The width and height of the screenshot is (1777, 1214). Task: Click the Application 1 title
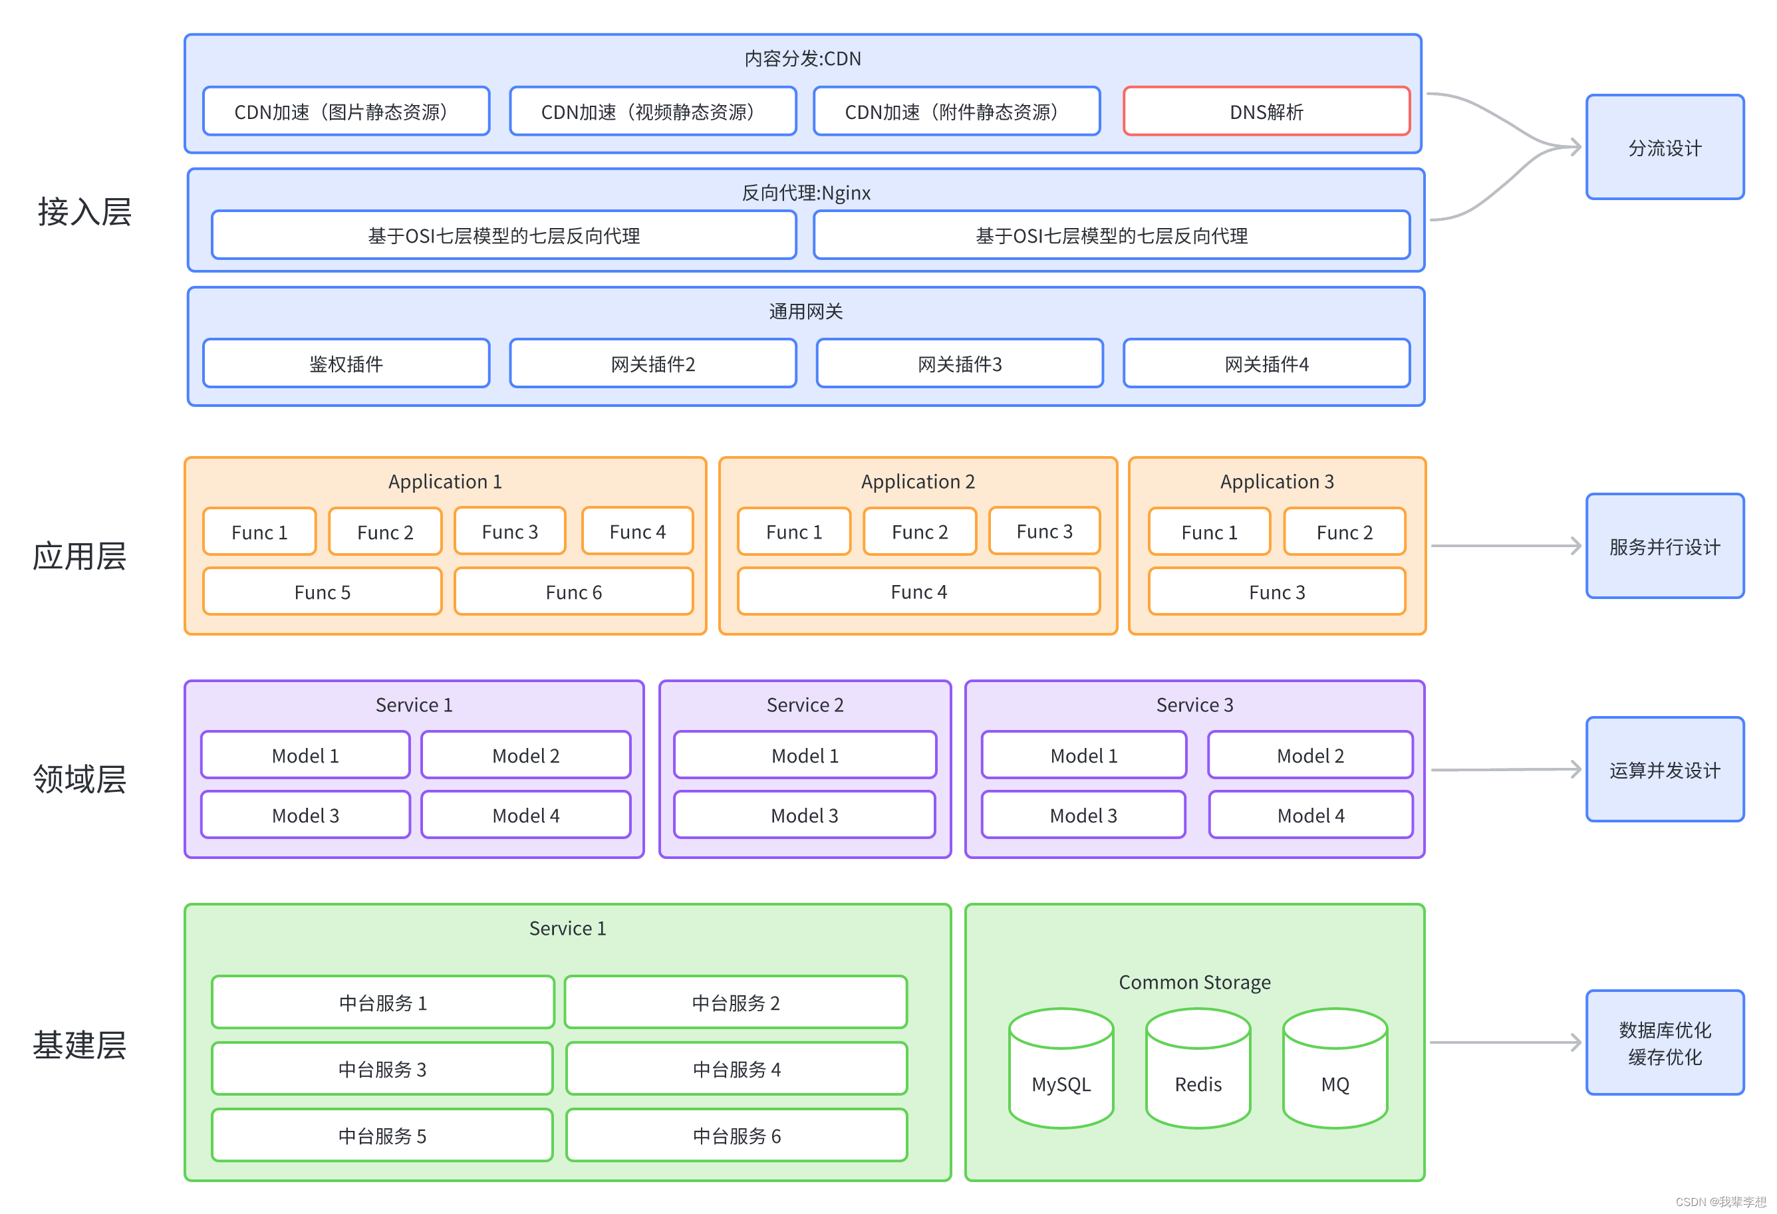click(445, 481)
